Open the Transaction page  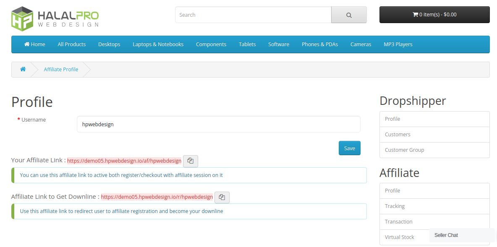[398, 221]
